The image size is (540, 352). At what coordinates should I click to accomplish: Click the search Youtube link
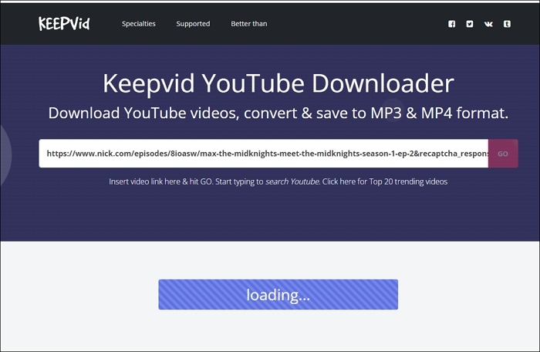[x=292, y=181]
